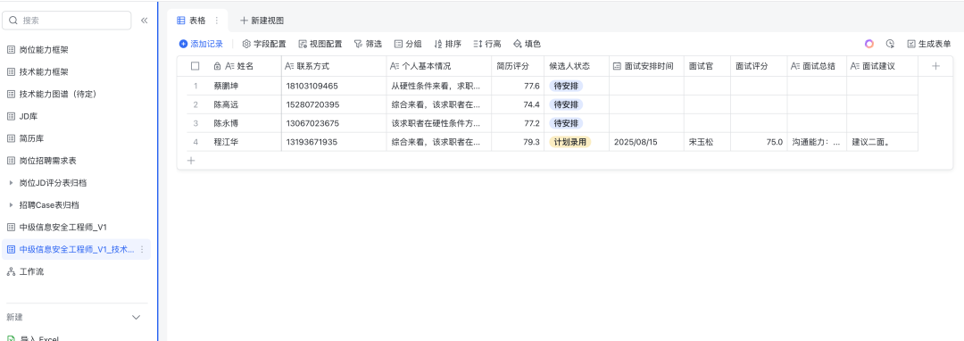Open the 排序 sort options
This screenshot has height=341, width=964.
click(447, 45)
